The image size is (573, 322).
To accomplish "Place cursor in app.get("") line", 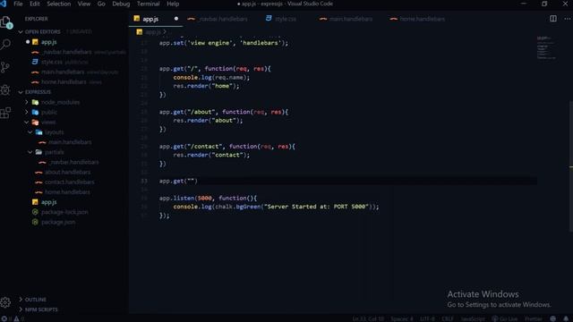I will (x=178, y=181).
